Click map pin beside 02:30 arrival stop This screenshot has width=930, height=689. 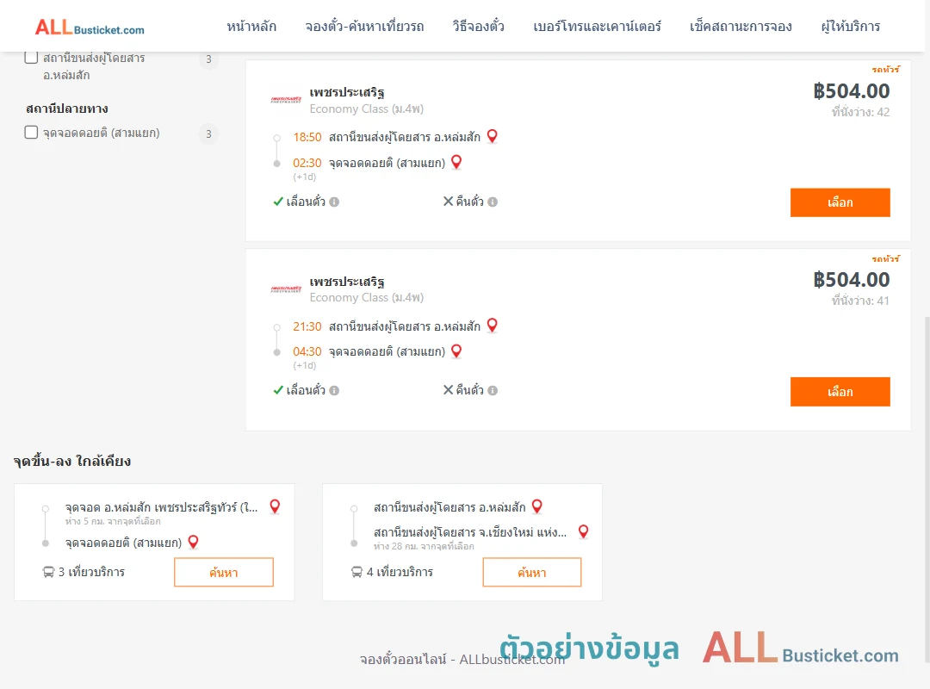(456, 162)
